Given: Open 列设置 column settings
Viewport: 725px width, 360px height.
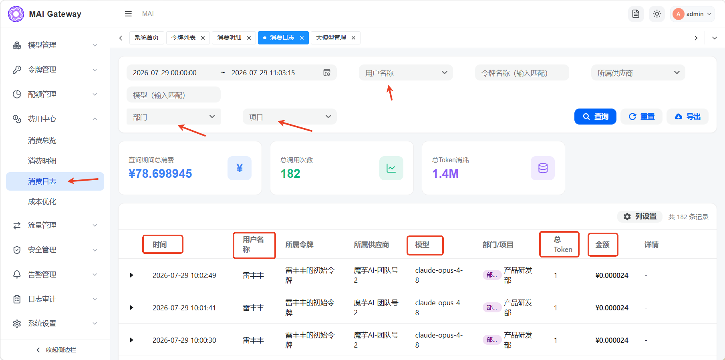Looking at the screenshot, I should click(x=640, y=217).
